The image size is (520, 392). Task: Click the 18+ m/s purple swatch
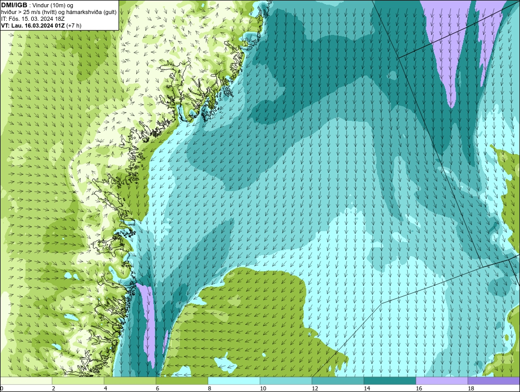point(494,381)
